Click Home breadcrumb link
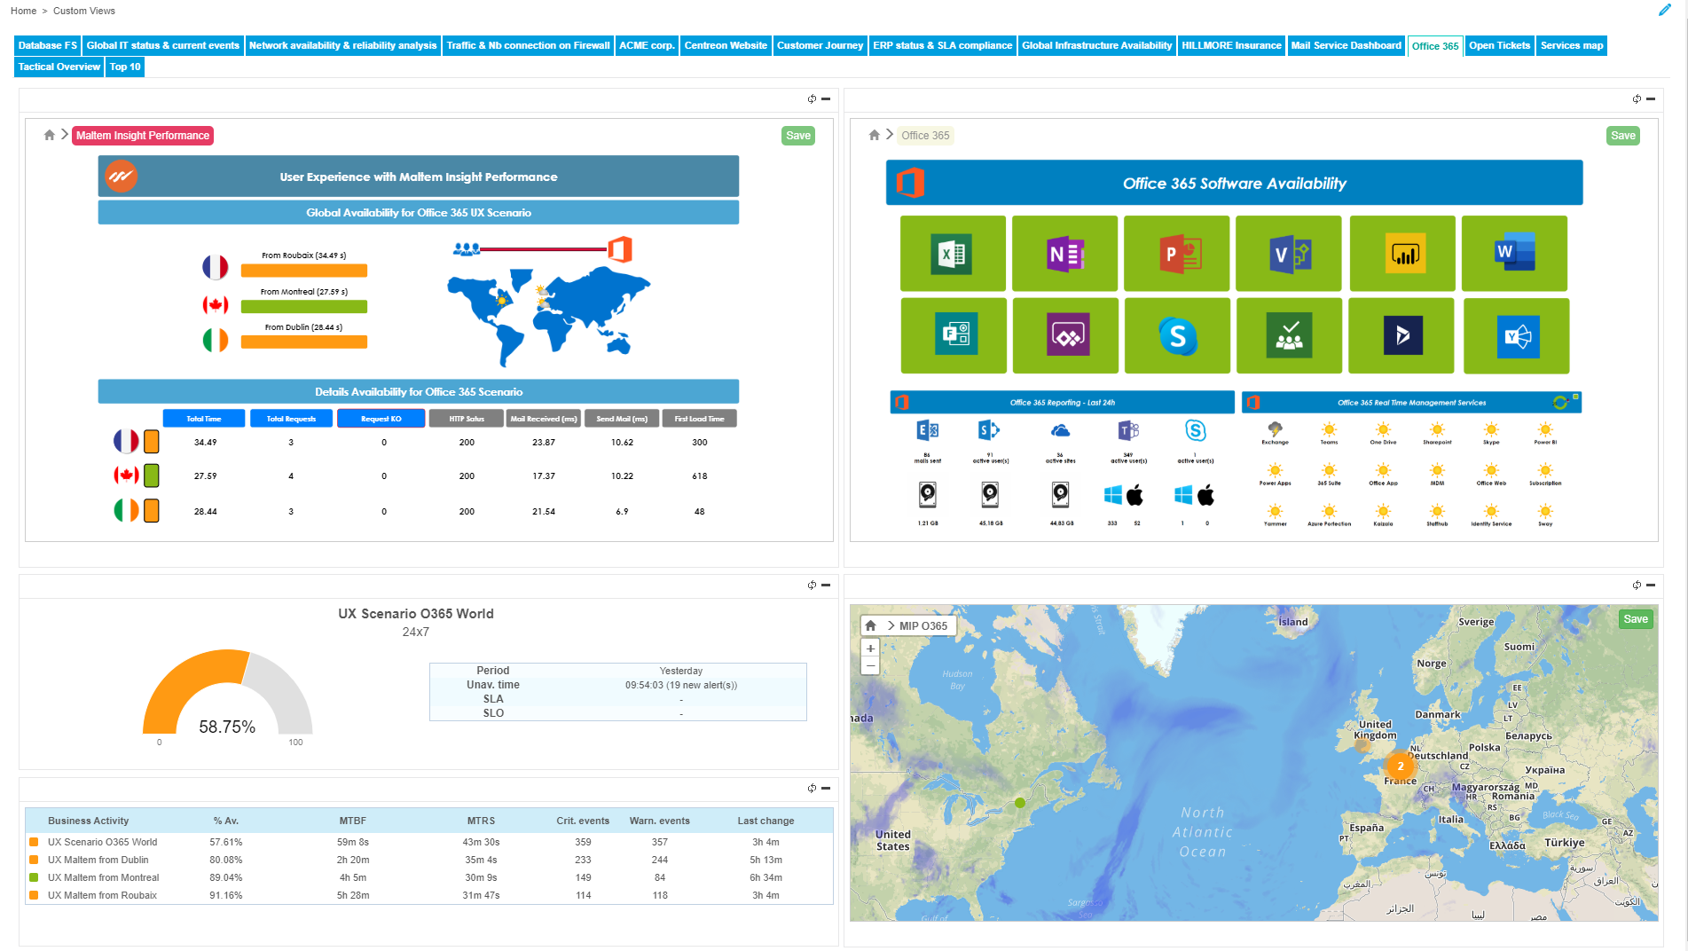The image size is (1688, 951). click(x=23, y=11)
